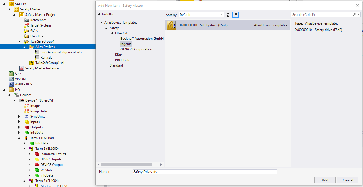This screenshot has width=363, height=187.
Task: Switch to list details view icon
Action: click(x=235, y=15)
